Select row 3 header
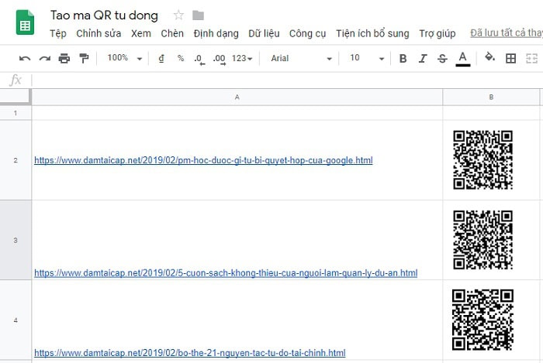Image resolution: width=543 pixels, height=363 pixels. tap(16, 240)
